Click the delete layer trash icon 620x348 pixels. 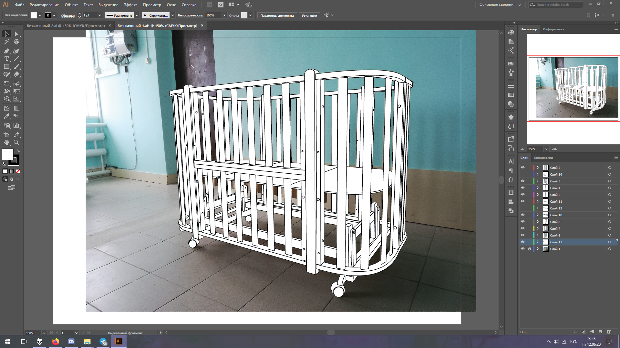coord(609,332)
